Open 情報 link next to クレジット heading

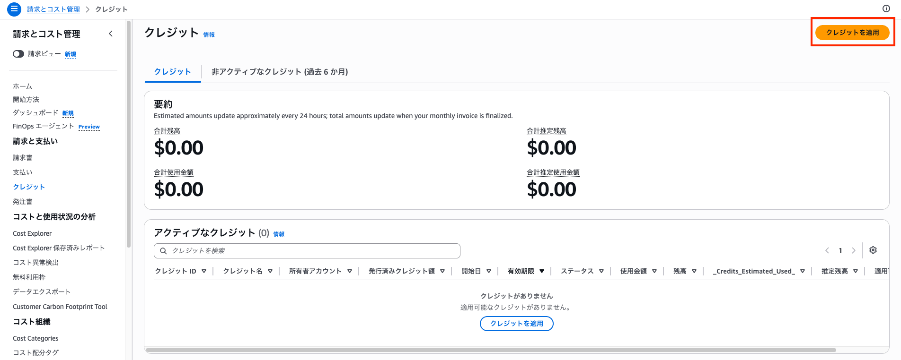[x=209, y=35]
